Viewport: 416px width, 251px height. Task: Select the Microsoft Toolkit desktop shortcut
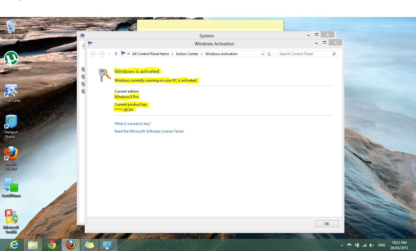click(11, 222)
